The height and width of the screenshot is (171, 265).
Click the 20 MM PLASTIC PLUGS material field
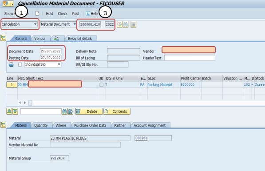click(90, 138)
